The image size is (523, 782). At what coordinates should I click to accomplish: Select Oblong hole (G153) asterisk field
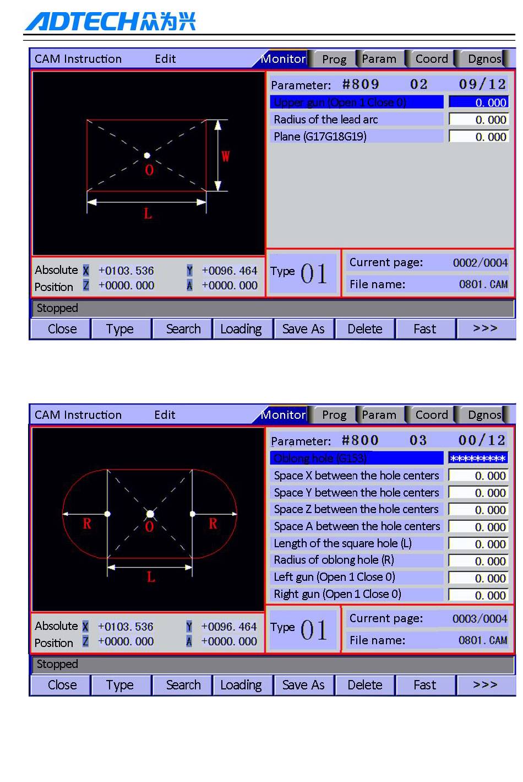[x=478, y=459]
